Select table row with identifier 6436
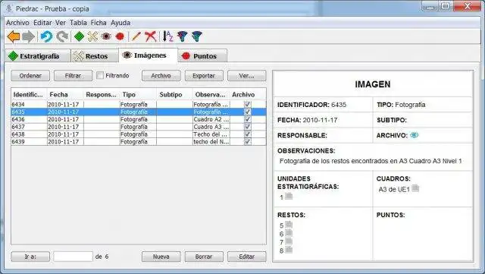 139,119
